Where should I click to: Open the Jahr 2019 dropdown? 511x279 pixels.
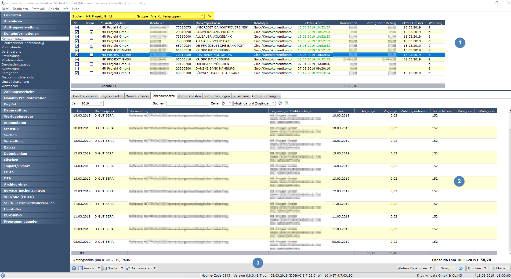[x=92, y=103]
